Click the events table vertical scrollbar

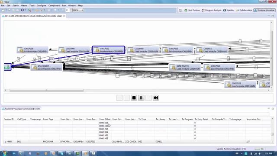pyautogui.click(x=272, y=130)
